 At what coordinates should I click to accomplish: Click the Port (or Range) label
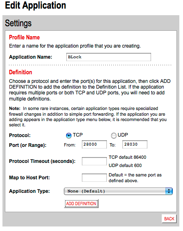point(27,145)
